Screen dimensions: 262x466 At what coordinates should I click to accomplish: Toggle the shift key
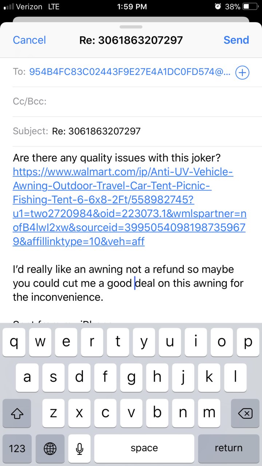[x=17, y=413]
